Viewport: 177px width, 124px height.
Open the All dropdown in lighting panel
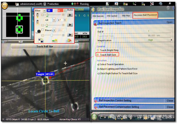54,20
